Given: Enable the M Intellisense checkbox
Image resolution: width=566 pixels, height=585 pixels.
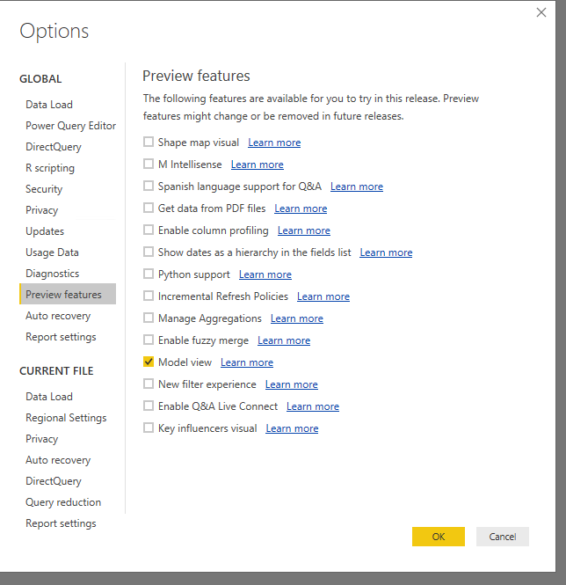Looking at the screenshot, I should [149, 164].
